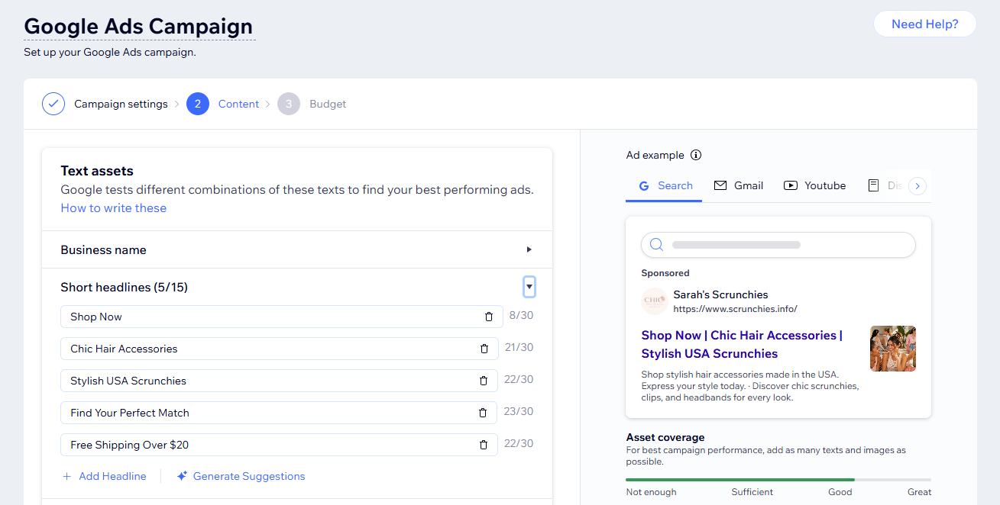Click Add Headline
1000x505 pixels.
[x=104, y=476]
